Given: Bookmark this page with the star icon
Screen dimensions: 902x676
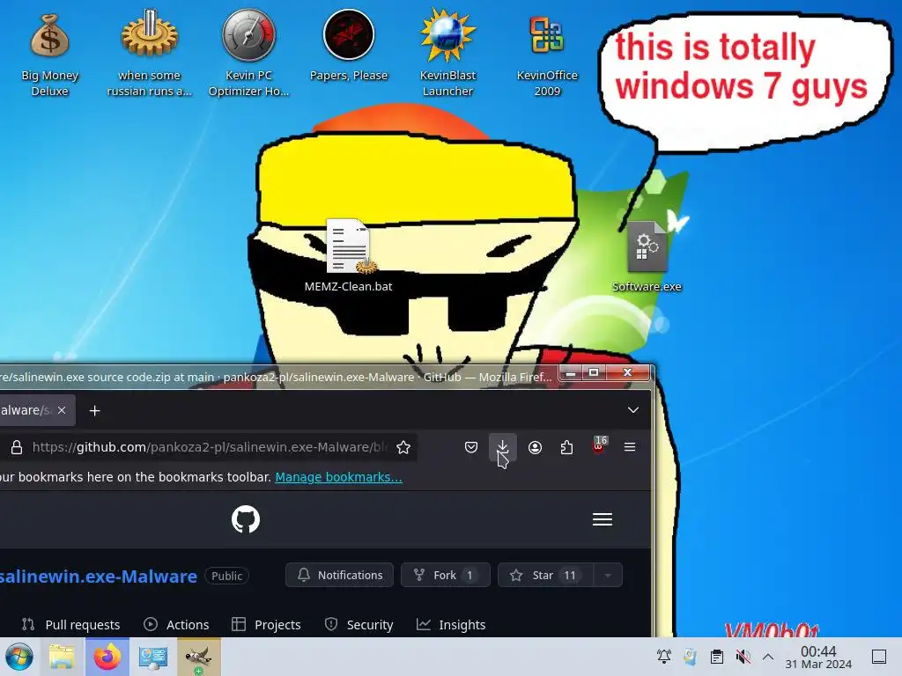Looking at the screenshot, I should pos(403,447).
